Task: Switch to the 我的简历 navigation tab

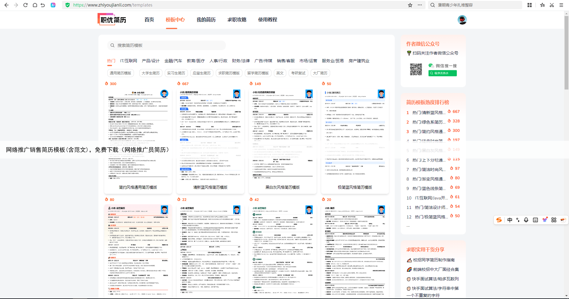Action: [206, 20]
